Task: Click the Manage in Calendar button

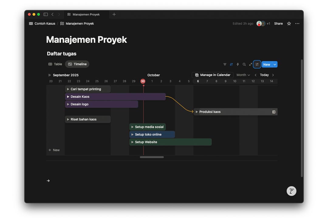Action: 213,75
